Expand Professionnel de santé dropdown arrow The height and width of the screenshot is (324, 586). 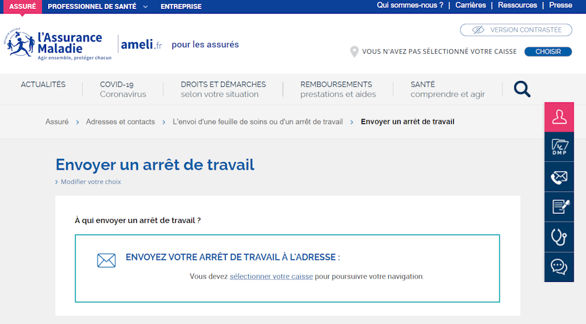pyautogui.click(x=145, y=6)
